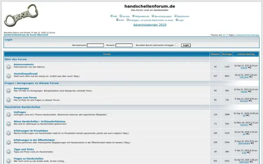Image resolution: width=263 pixels, height=164 pixels.
Task: Click latest-post arrow icon in Fragen zum Forum row
Action: click(x=250, y=101)
